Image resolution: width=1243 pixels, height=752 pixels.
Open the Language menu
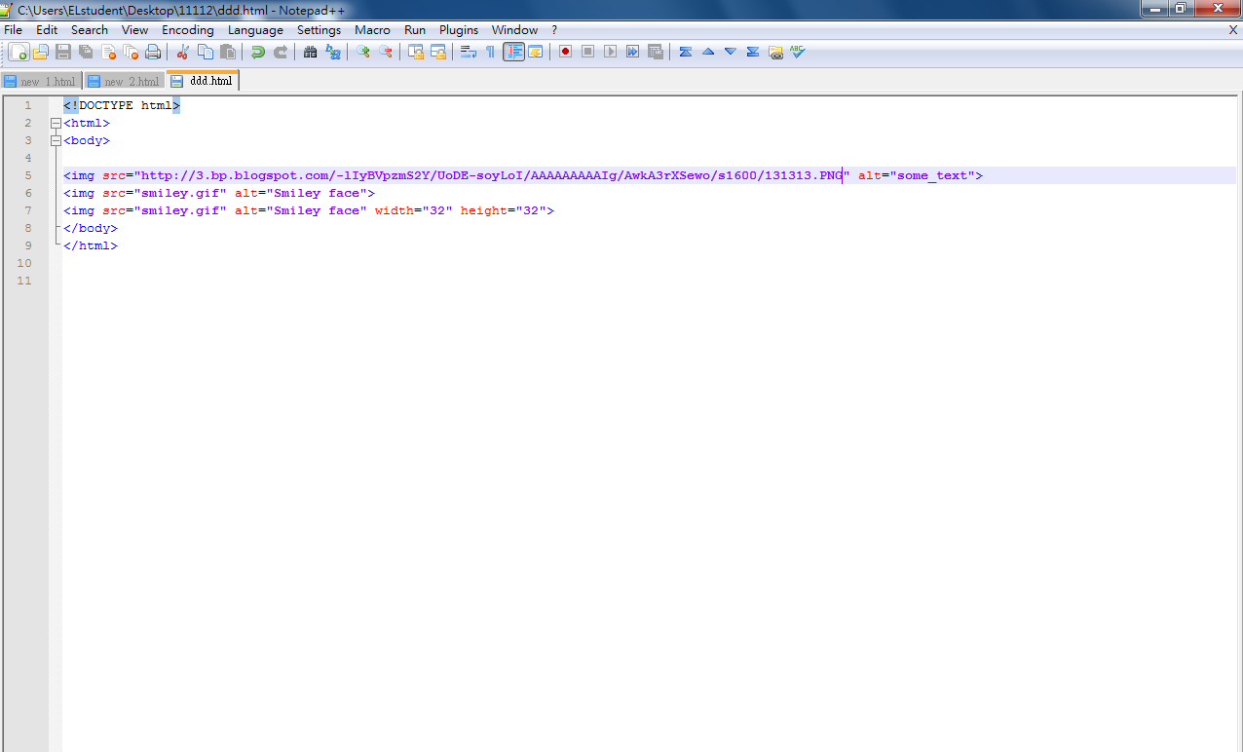pyautogui.click(x=255, y=30)
